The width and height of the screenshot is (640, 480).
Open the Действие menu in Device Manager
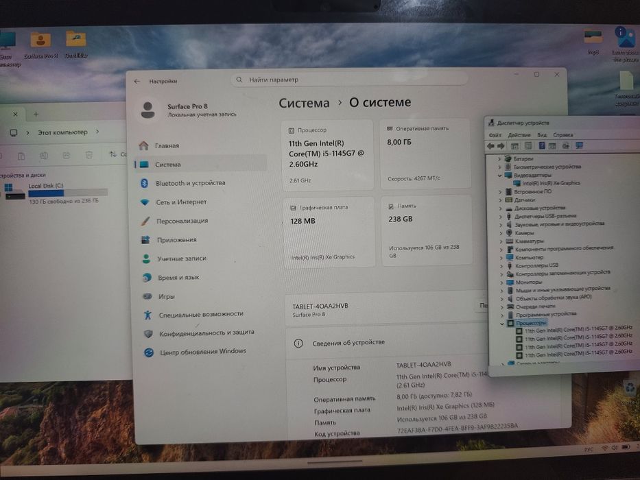tap(519, 135)
